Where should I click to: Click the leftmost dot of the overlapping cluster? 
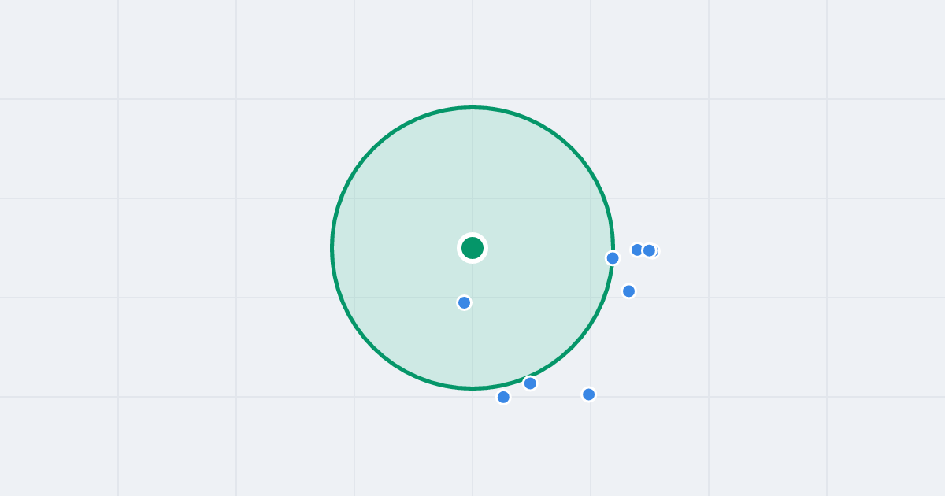click(x=637, y=250)
